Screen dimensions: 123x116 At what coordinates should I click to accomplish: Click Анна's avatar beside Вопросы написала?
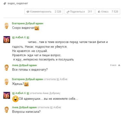pos(6,110)
